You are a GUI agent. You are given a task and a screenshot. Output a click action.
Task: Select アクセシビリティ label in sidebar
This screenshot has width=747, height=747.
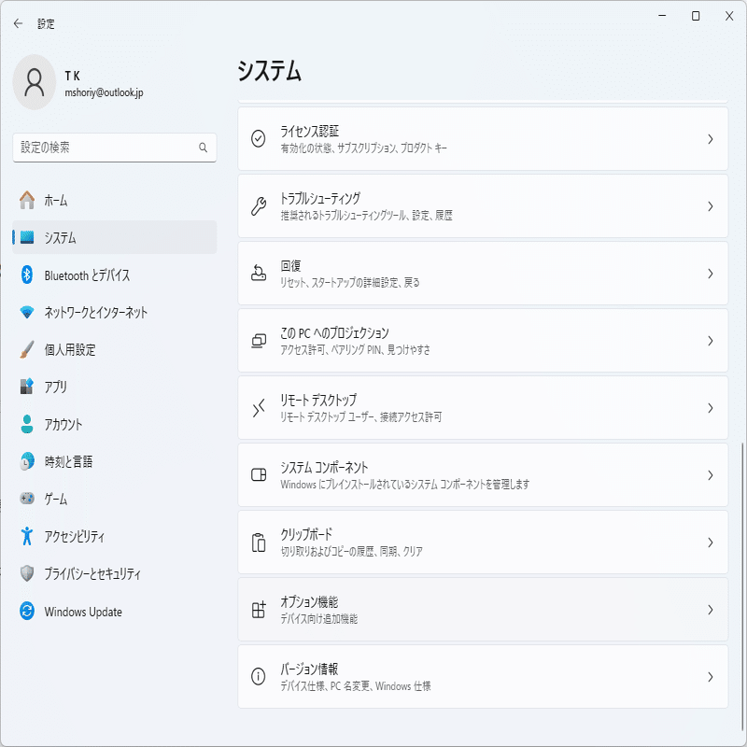coord(75,536)
